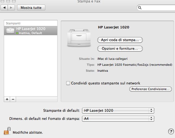Remove printer with the minus button

13,99
